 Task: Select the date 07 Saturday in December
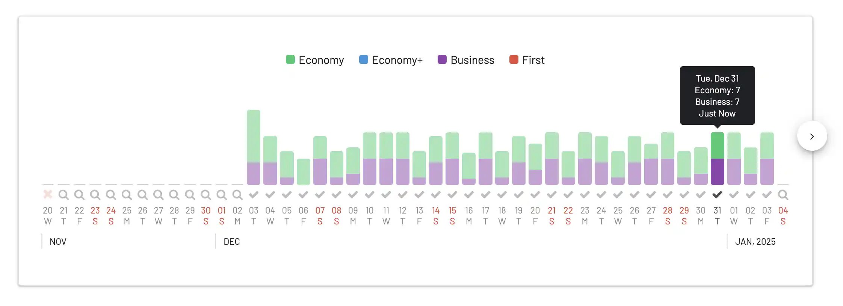click(320, 215)
